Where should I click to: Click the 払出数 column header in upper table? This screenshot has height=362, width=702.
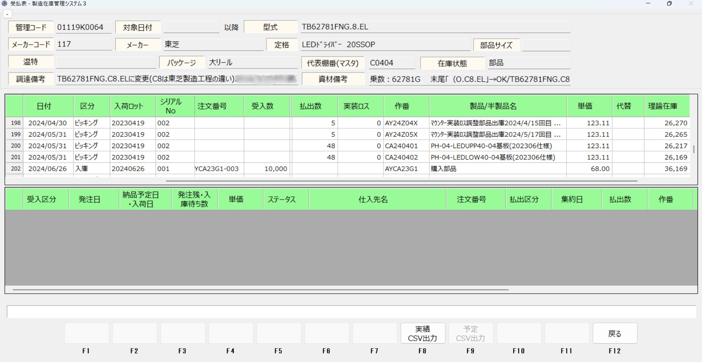click(x=310, y=106)
